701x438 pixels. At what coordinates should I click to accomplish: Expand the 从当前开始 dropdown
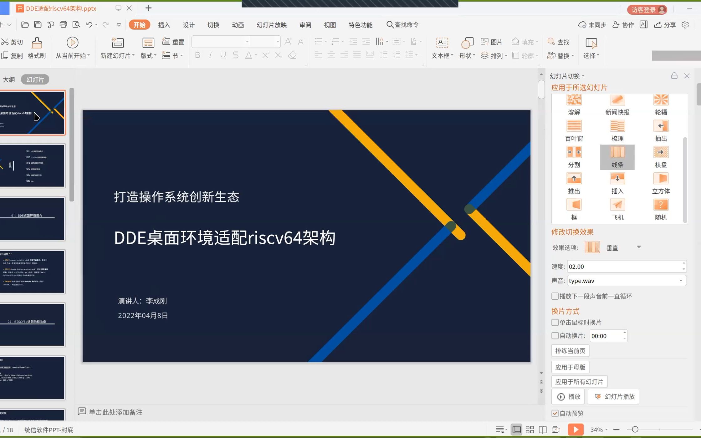(x=89, y=55)
